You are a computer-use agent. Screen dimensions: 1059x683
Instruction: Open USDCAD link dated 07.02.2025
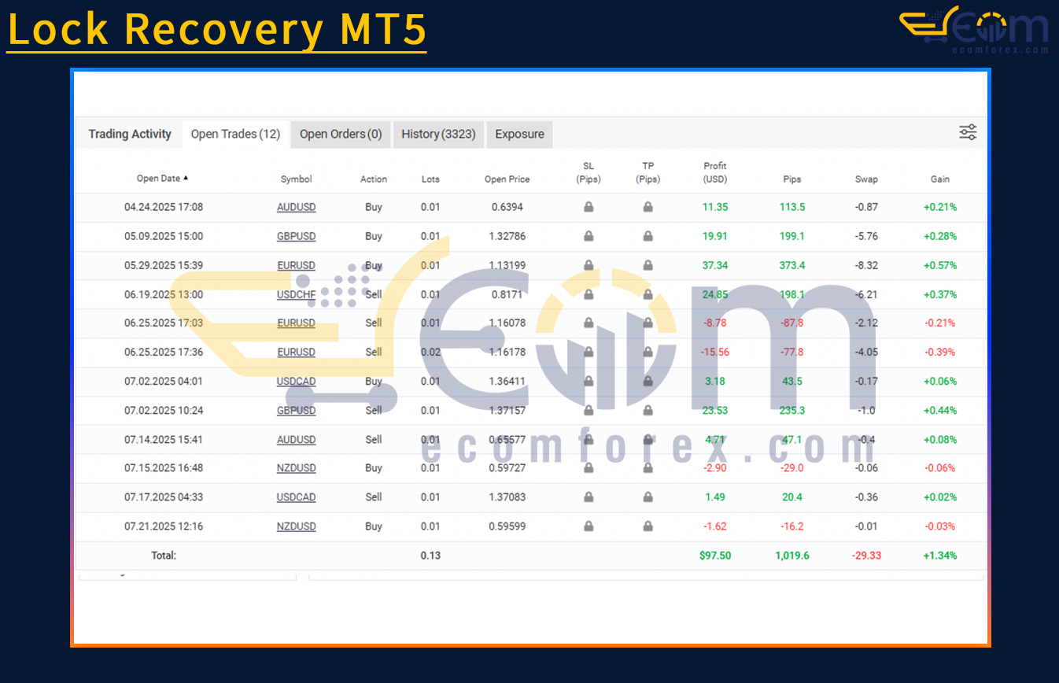pyautogui.click(x=296, y=381)
